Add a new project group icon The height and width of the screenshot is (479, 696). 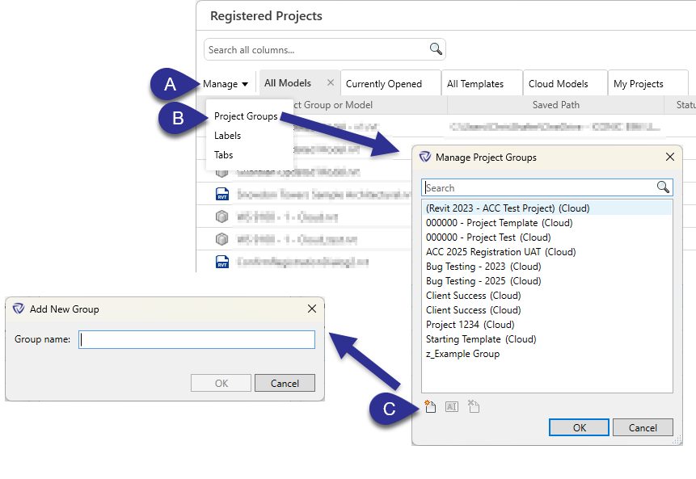(x=429, y=406)
